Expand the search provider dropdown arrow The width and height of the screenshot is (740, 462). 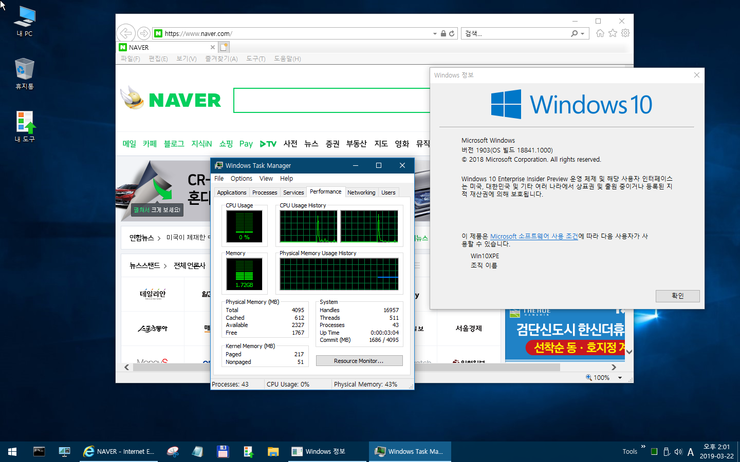[x=583, y=33]
